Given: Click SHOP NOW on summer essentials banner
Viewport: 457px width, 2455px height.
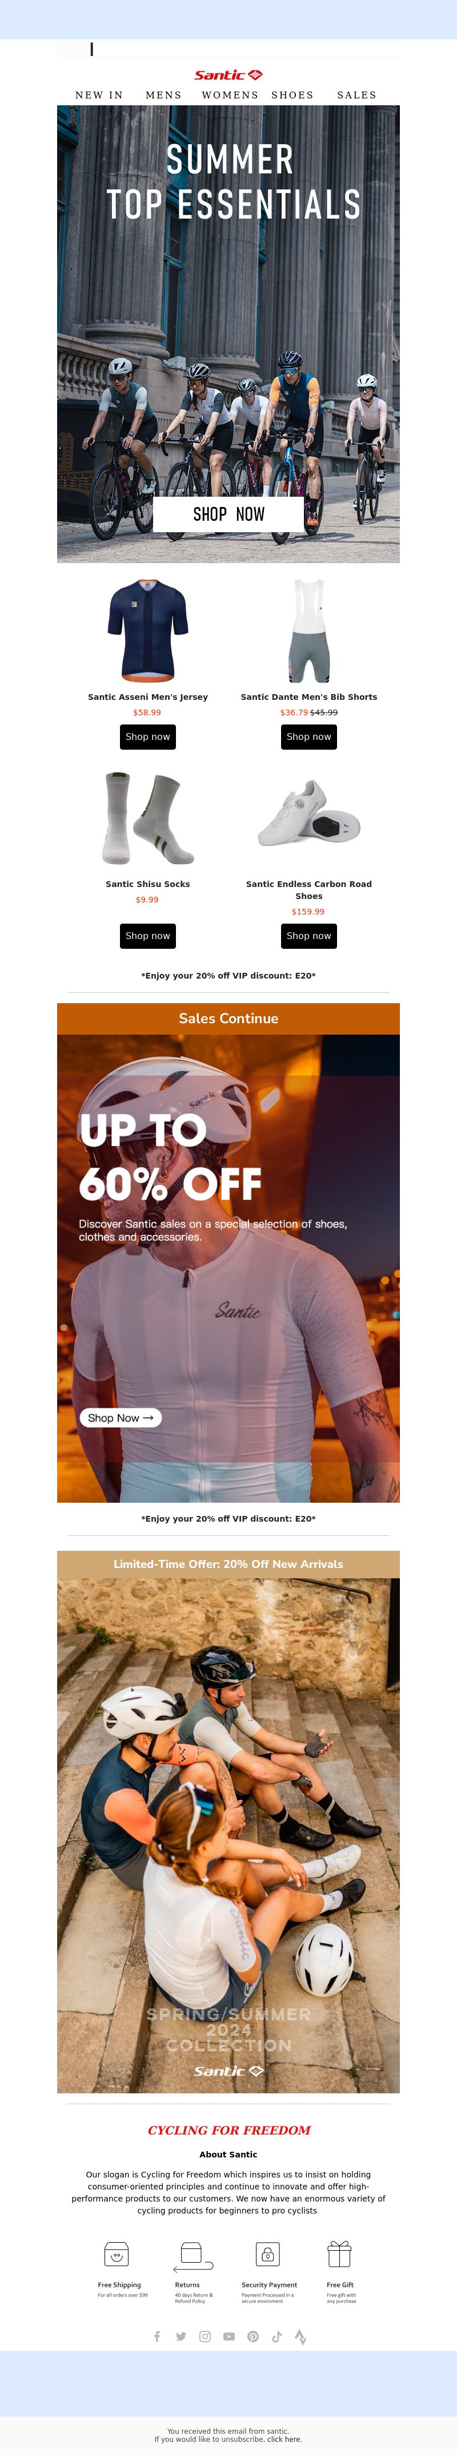Looking at the screenshot, I should [x=228, y=514].
